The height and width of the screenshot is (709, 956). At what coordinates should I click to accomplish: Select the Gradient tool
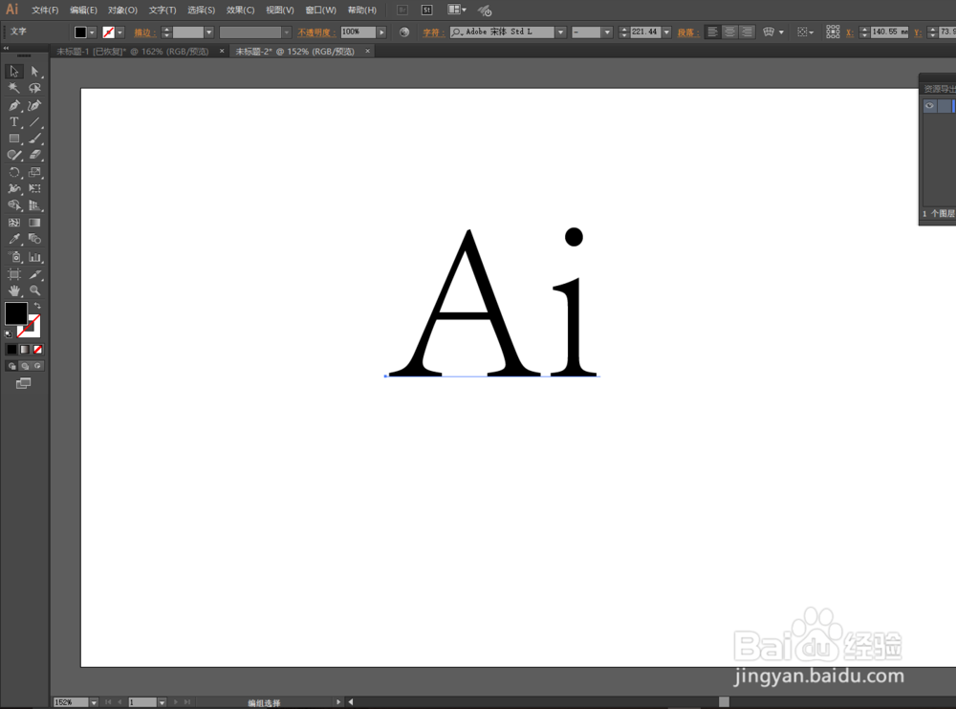click(x=34, y=223)
